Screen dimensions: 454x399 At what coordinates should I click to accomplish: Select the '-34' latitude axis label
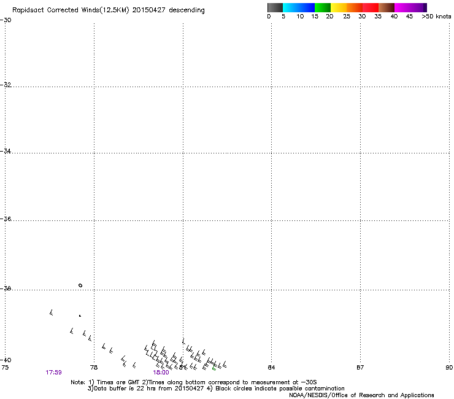(x=6, y=151)
